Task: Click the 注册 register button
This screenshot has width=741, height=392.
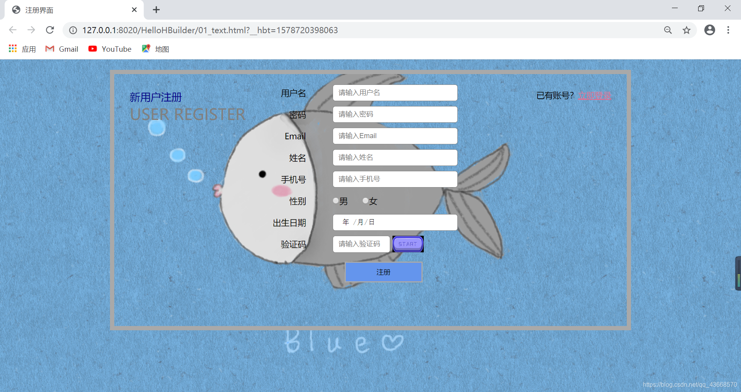Action: pyautogui.click(x=384, y=272)
